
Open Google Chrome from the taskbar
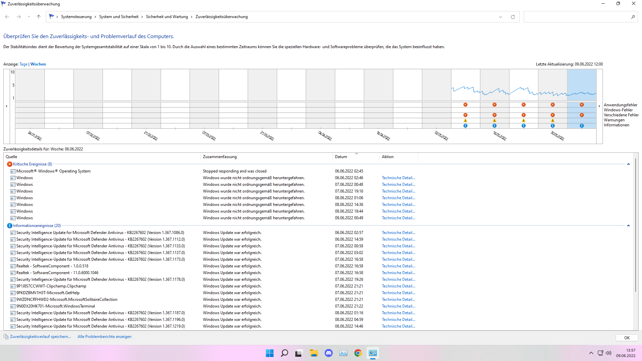point(358,353)
